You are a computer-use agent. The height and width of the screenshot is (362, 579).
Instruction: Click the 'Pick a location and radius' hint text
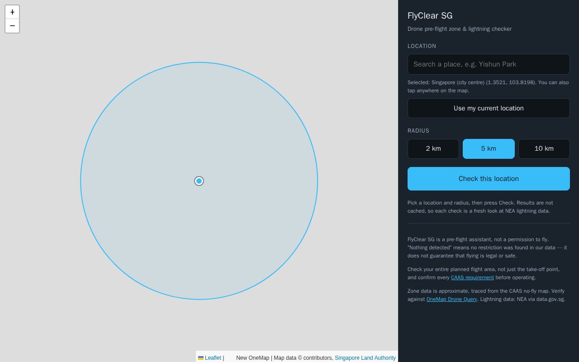point(480,207)
